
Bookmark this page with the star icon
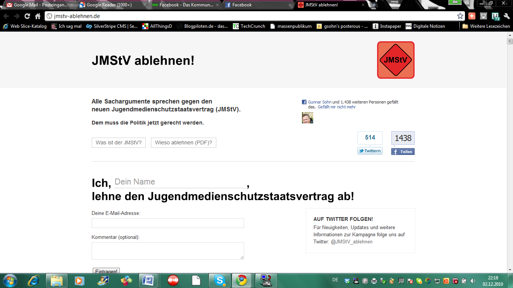[460, 16]
